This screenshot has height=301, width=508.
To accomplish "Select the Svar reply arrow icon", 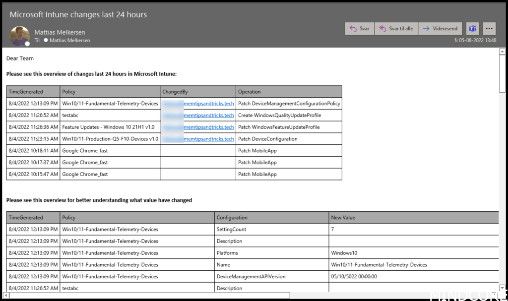I will [x=353, y=28].
